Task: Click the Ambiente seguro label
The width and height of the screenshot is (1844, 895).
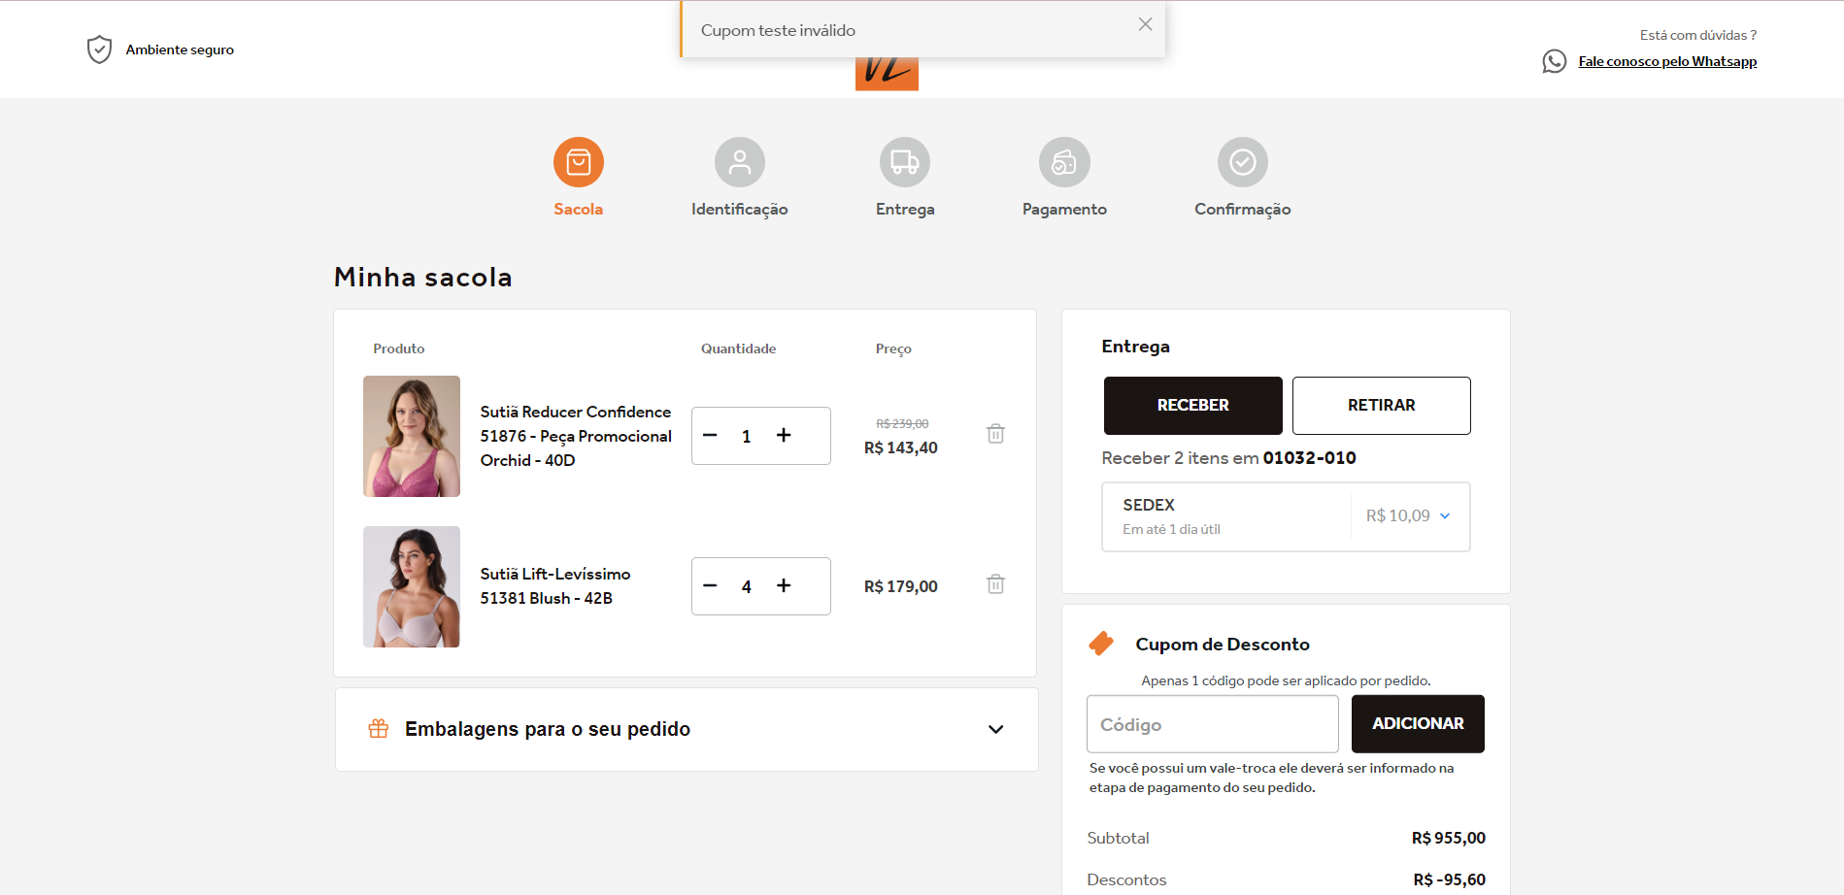Action: pyautogui.click(x=180, y=50)
